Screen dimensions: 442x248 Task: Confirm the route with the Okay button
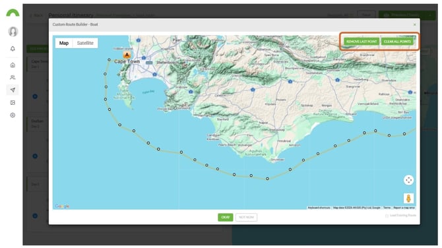click(x=225, y=217)
